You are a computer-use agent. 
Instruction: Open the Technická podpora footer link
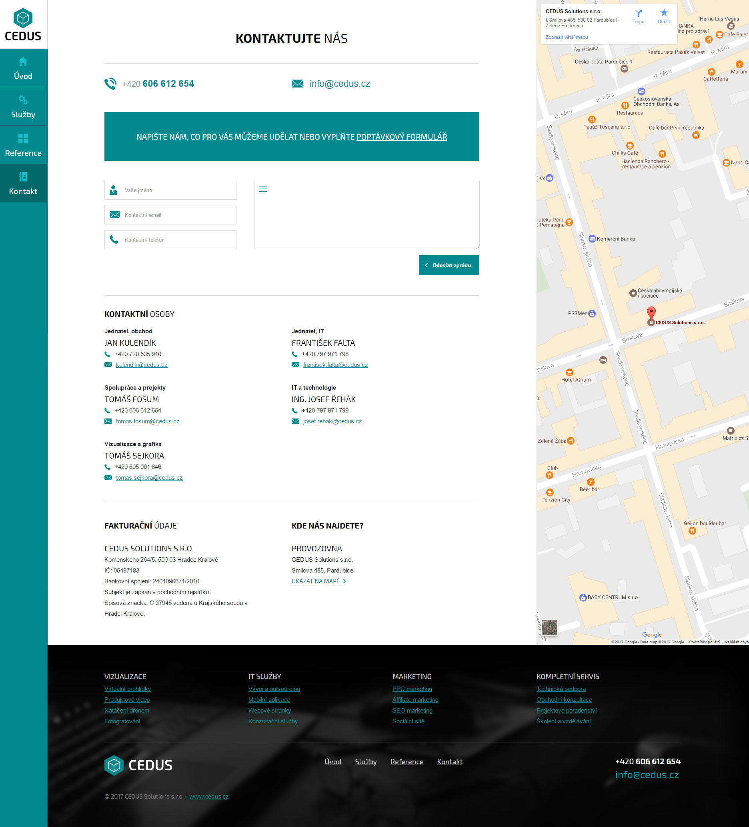click(x=561, y=689)
